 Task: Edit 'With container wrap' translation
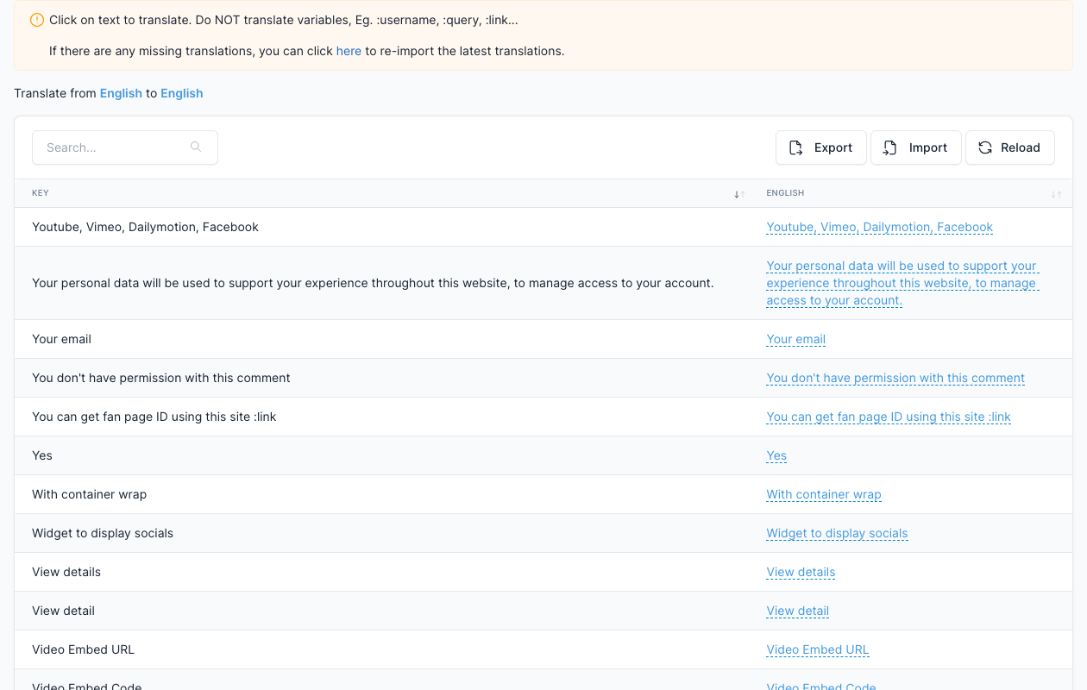pyautogui.click(x=824, y=494)
